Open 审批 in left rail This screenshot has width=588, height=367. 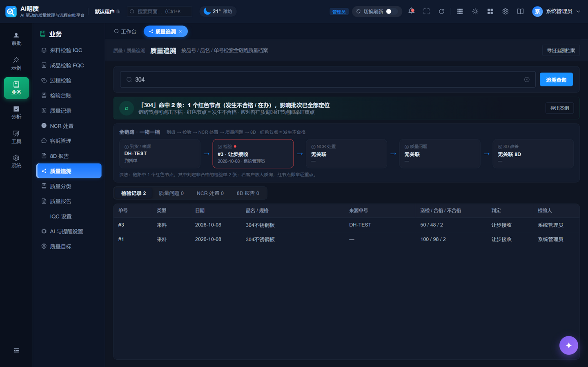point(16,39)
